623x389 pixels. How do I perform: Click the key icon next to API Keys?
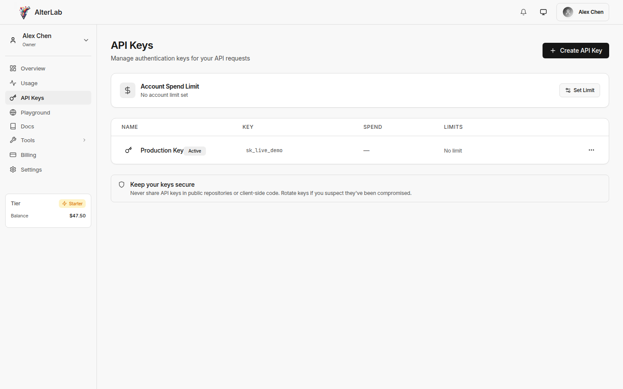pyautogui.click(x=13, y=98)
